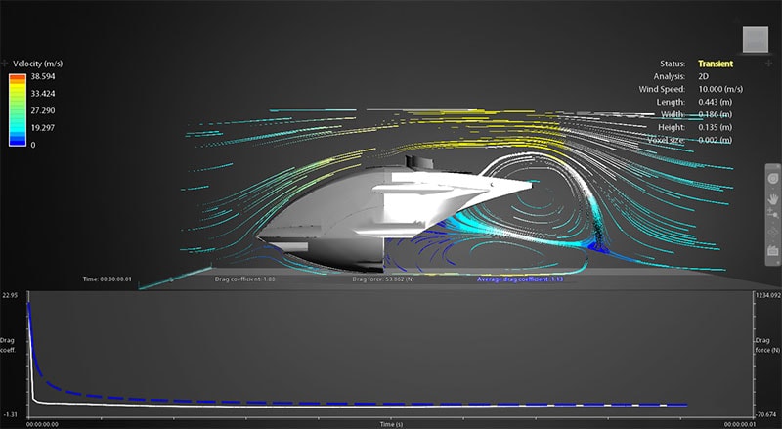Viewport: 782px width, 429px height.
Task: Click the velocity color scale bar
Action: (18, 109)
